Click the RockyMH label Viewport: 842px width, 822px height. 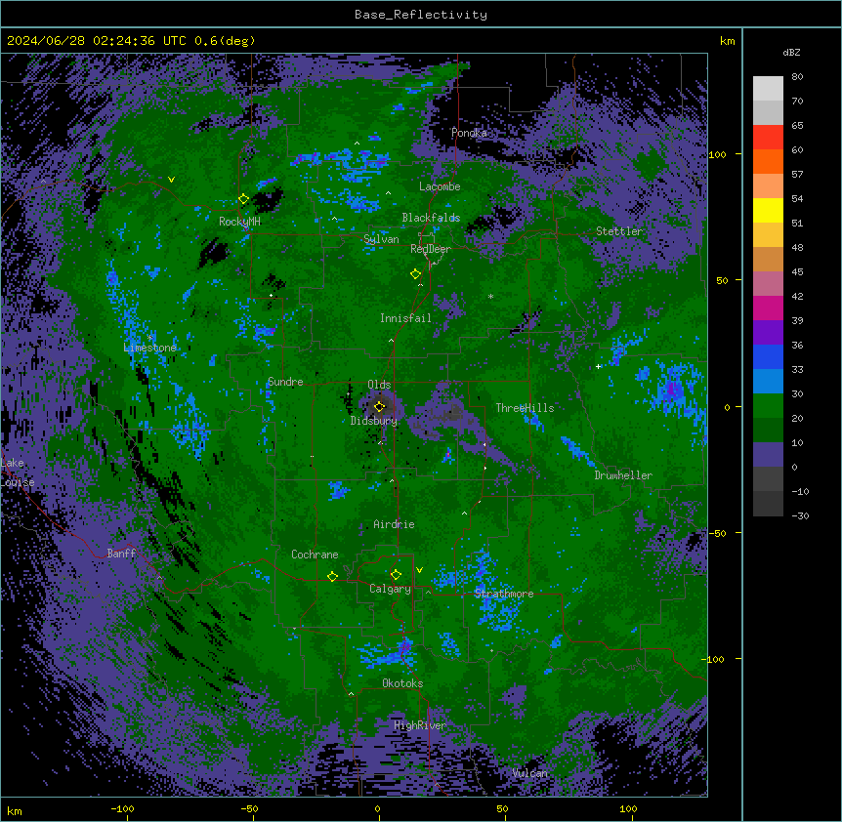(x=239, y=222)
